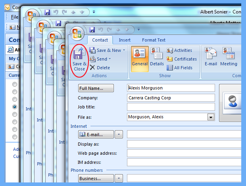Viewport: 246px width, 186px height.
Task: Open the Send dropdown arrow
Action: tap(110, 59)
